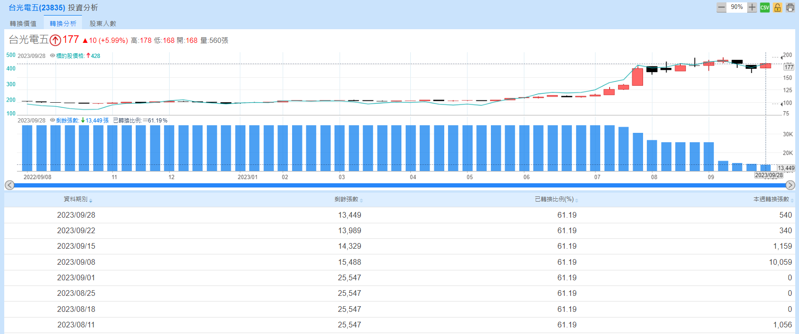Toggle visibility eye for 剩餘張數 series
The height and width of the screenshot is (334, 799).
coord(52,121)
